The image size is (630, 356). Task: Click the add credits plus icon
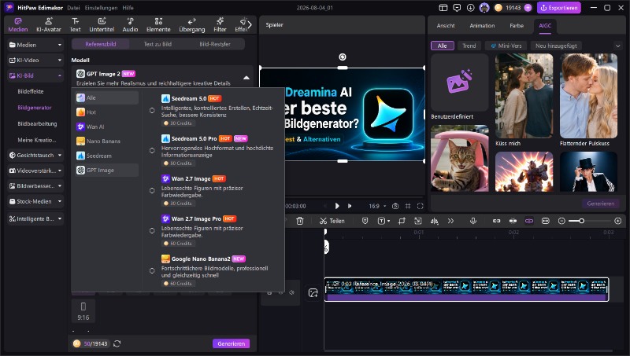click(x=528, y=8)
